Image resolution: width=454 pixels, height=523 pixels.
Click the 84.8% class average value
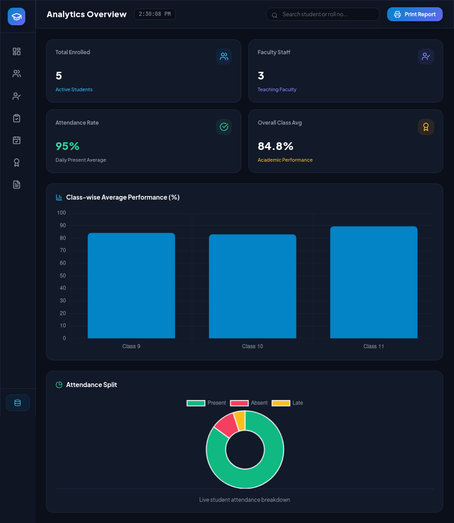[276, 146]
